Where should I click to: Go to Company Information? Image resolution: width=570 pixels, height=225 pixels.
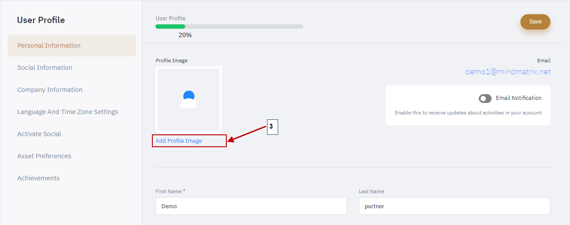50,90
